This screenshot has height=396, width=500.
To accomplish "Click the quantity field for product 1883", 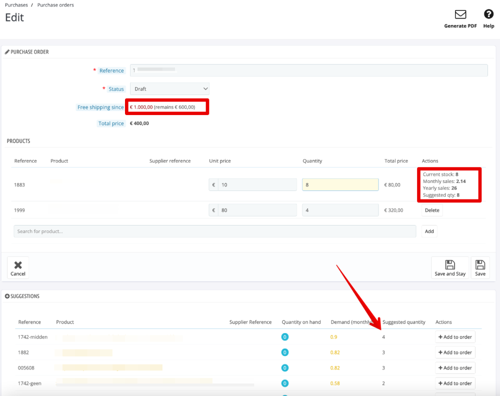I will click(340, 185).
